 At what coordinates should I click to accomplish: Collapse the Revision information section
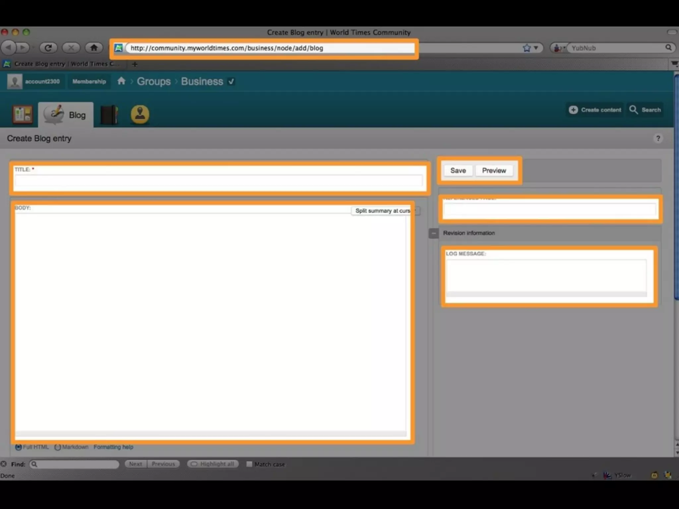tap(433, 233)
